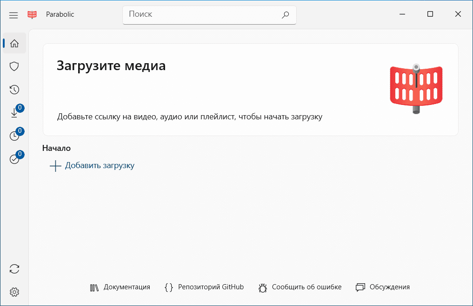
Task: Click the large red Parabolic logo image
Action: (x=416, y=89)
